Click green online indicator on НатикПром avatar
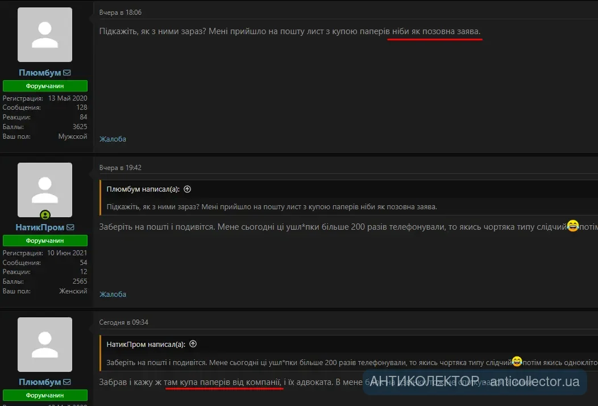The height and width of the screenshot is (406, 598). pyautogui.click(x=45, y=215)
